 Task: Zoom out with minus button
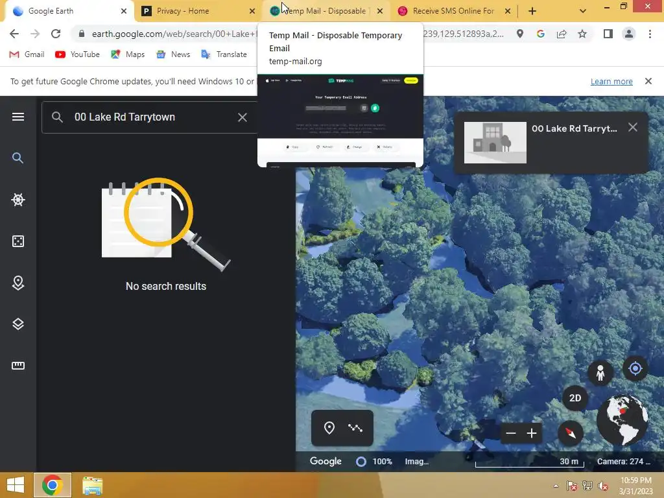click(x=511, y=433)
